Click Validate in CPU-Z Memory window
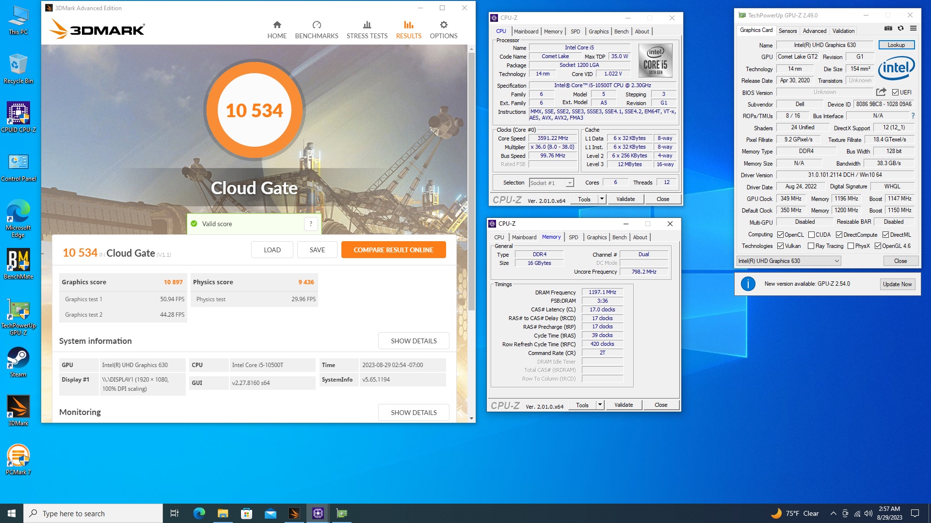931x523 pixels. (x=624, y=405)
